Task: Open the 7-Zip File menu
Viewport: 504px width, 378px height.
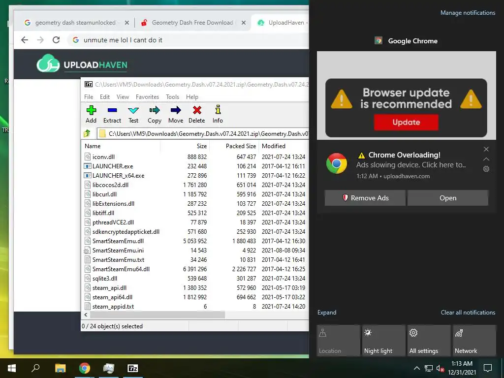Action: click(x=89, y=97)
